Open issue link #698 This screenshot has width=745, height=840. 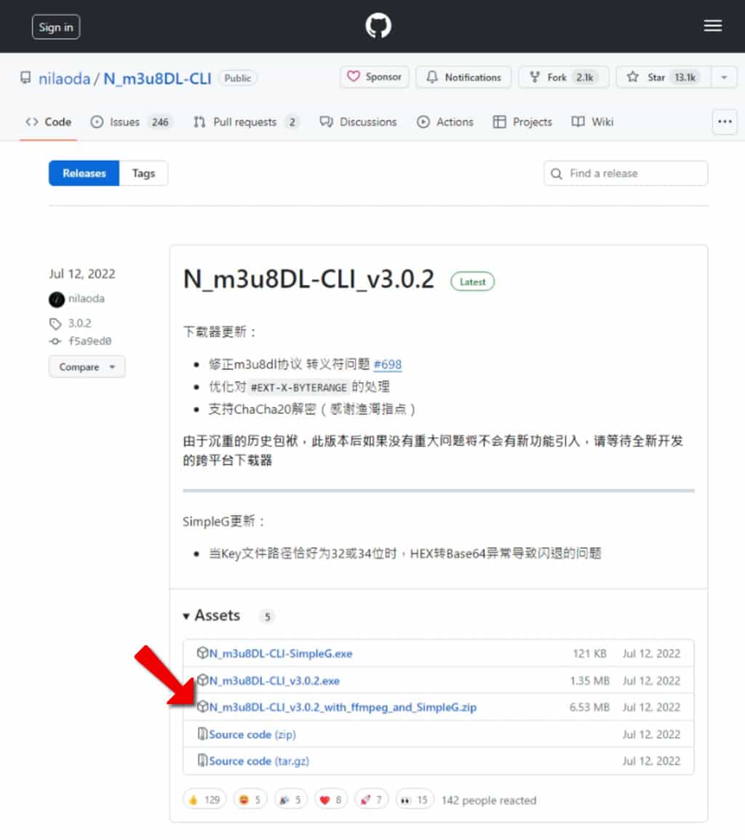click(x=388, y=365)
